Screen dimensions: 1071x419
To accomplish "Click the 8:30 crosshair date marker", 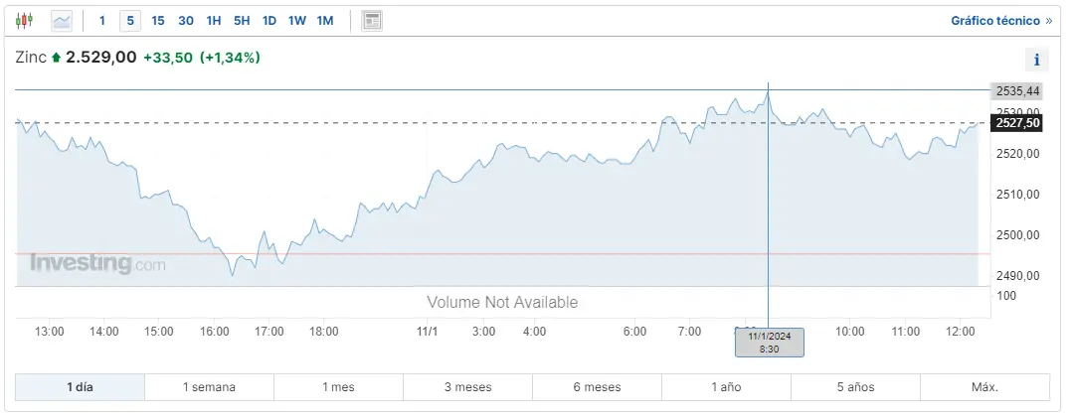I will click(x=769, y=343).
